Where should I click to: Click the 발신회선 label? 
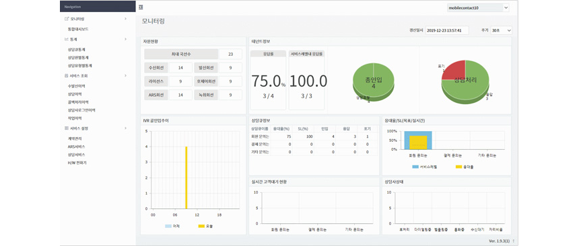205,68
